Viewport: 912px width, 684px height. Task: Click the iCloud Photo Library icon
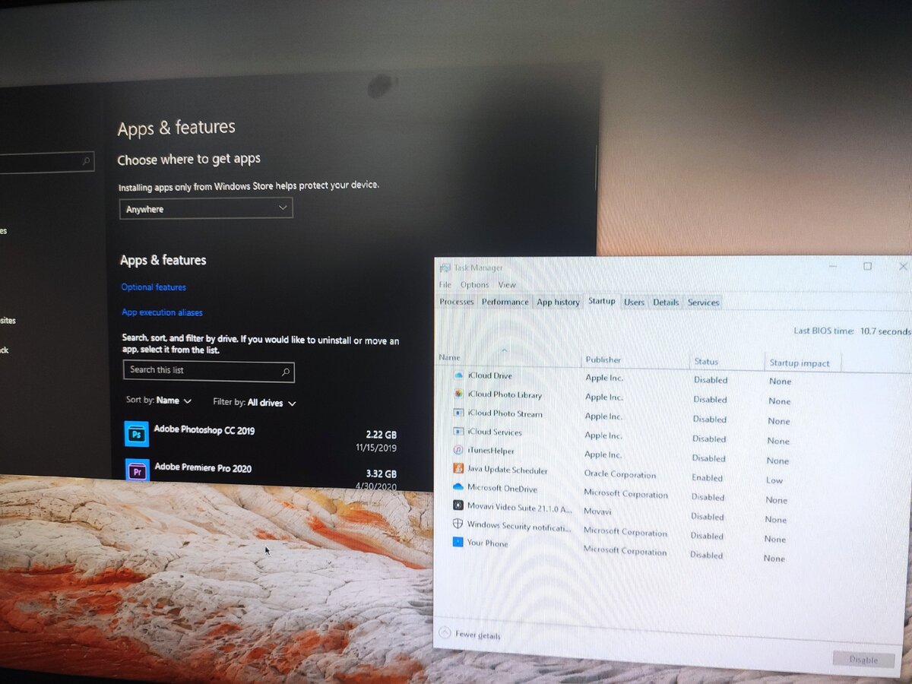pos(458,394)
